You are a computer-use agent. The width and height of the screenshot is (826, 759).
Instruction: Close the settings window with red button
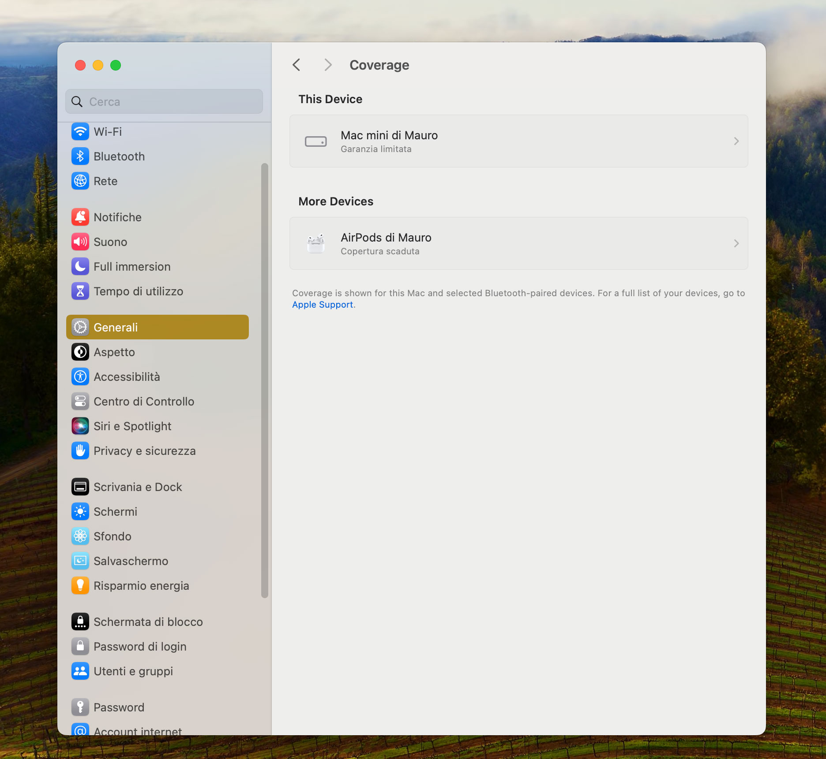coord(80,65)
